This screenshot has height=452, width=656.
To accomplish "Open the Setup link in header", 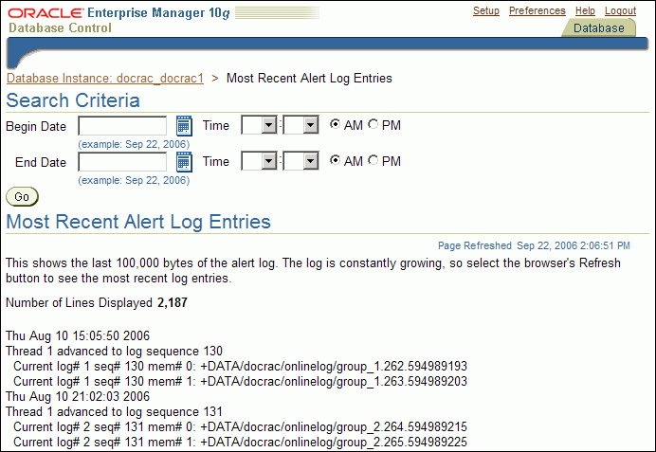I will click(486, 11).
